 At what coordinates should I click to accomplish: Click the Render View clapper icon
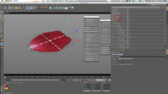[40, 8]
